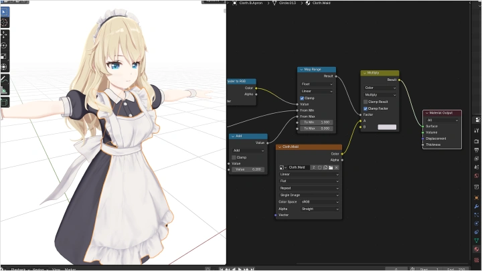Select the Move tool

[5, 35]
